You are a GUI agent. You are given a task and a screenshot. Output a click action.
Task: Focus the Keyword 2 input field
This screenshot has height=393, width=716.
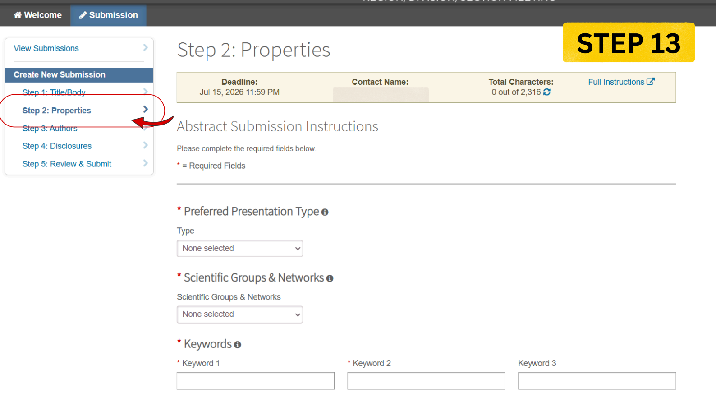pos(426,381)
